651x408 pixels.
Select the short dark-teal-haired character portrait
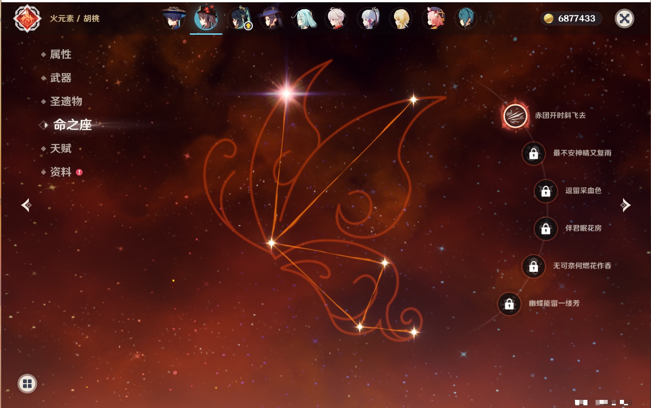(466, 18)
